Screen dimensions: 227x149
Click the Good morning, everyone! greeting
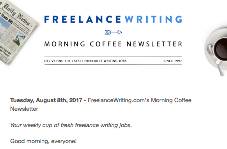tap(43, 141)
